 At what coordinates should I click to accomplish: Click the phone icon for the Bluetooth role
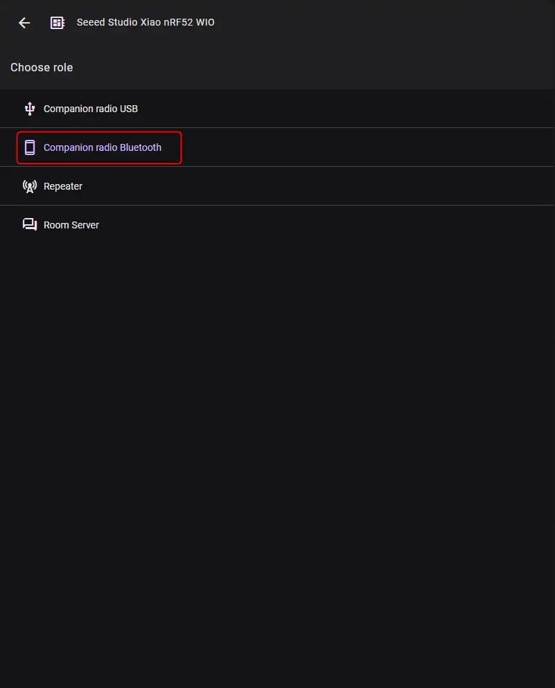30,147
